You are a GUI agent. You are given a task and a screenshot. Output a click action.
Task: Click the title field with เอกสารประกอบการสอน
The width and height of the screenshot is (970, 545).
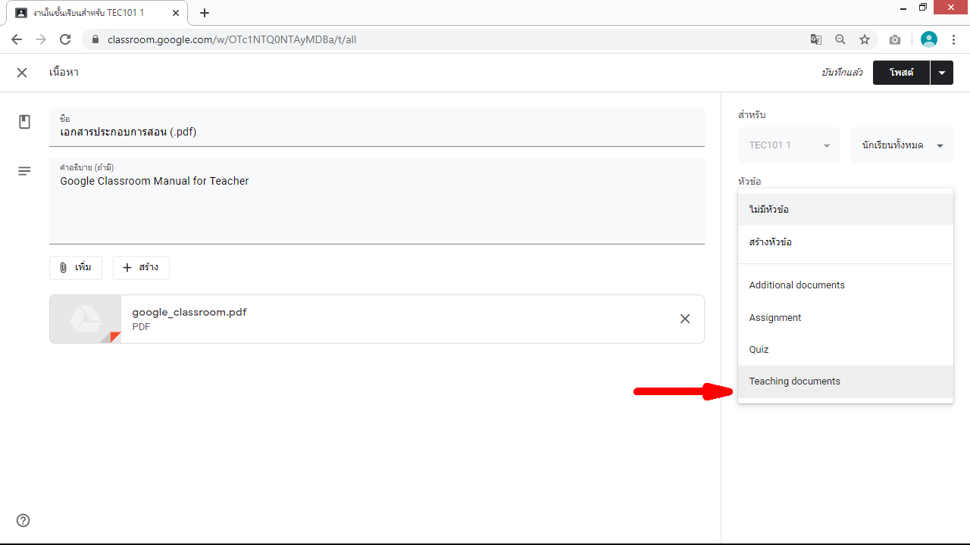(377, 132)
